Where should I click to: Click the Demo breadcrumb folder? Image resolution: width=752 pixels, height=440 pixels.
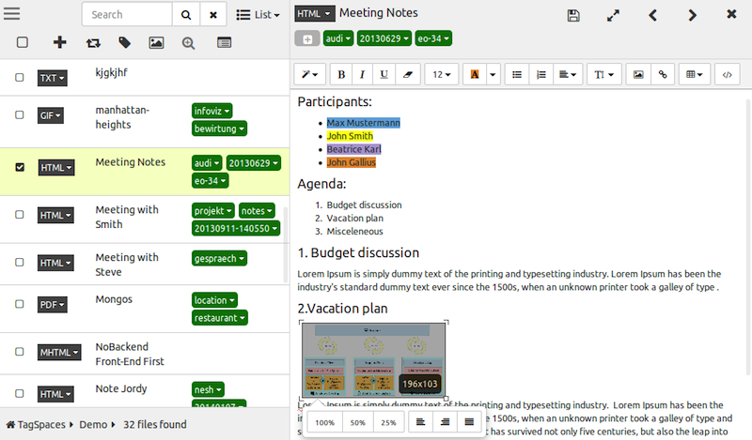[92, 425]
